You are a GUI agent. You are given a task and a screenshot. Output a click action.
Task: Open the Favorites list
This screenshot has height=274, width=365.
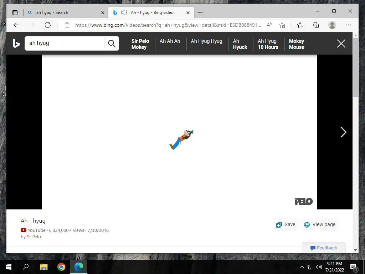pyautogui.click(x=300, y=25)
